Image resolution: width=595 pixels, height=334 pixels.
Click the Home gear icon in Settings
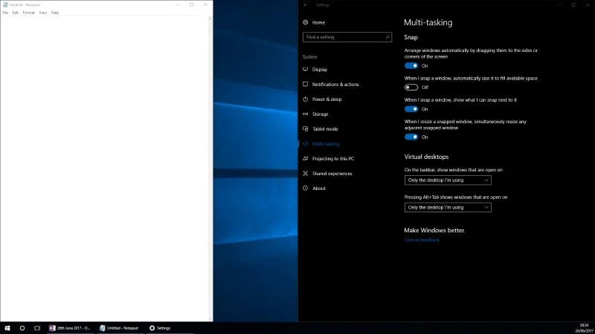pos(306,22)
